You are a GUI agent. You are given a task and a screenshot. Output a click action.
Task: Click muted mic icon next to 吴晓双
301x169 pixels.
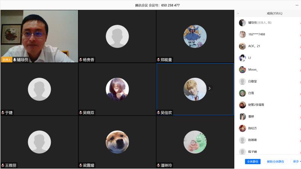click(81, 112)
